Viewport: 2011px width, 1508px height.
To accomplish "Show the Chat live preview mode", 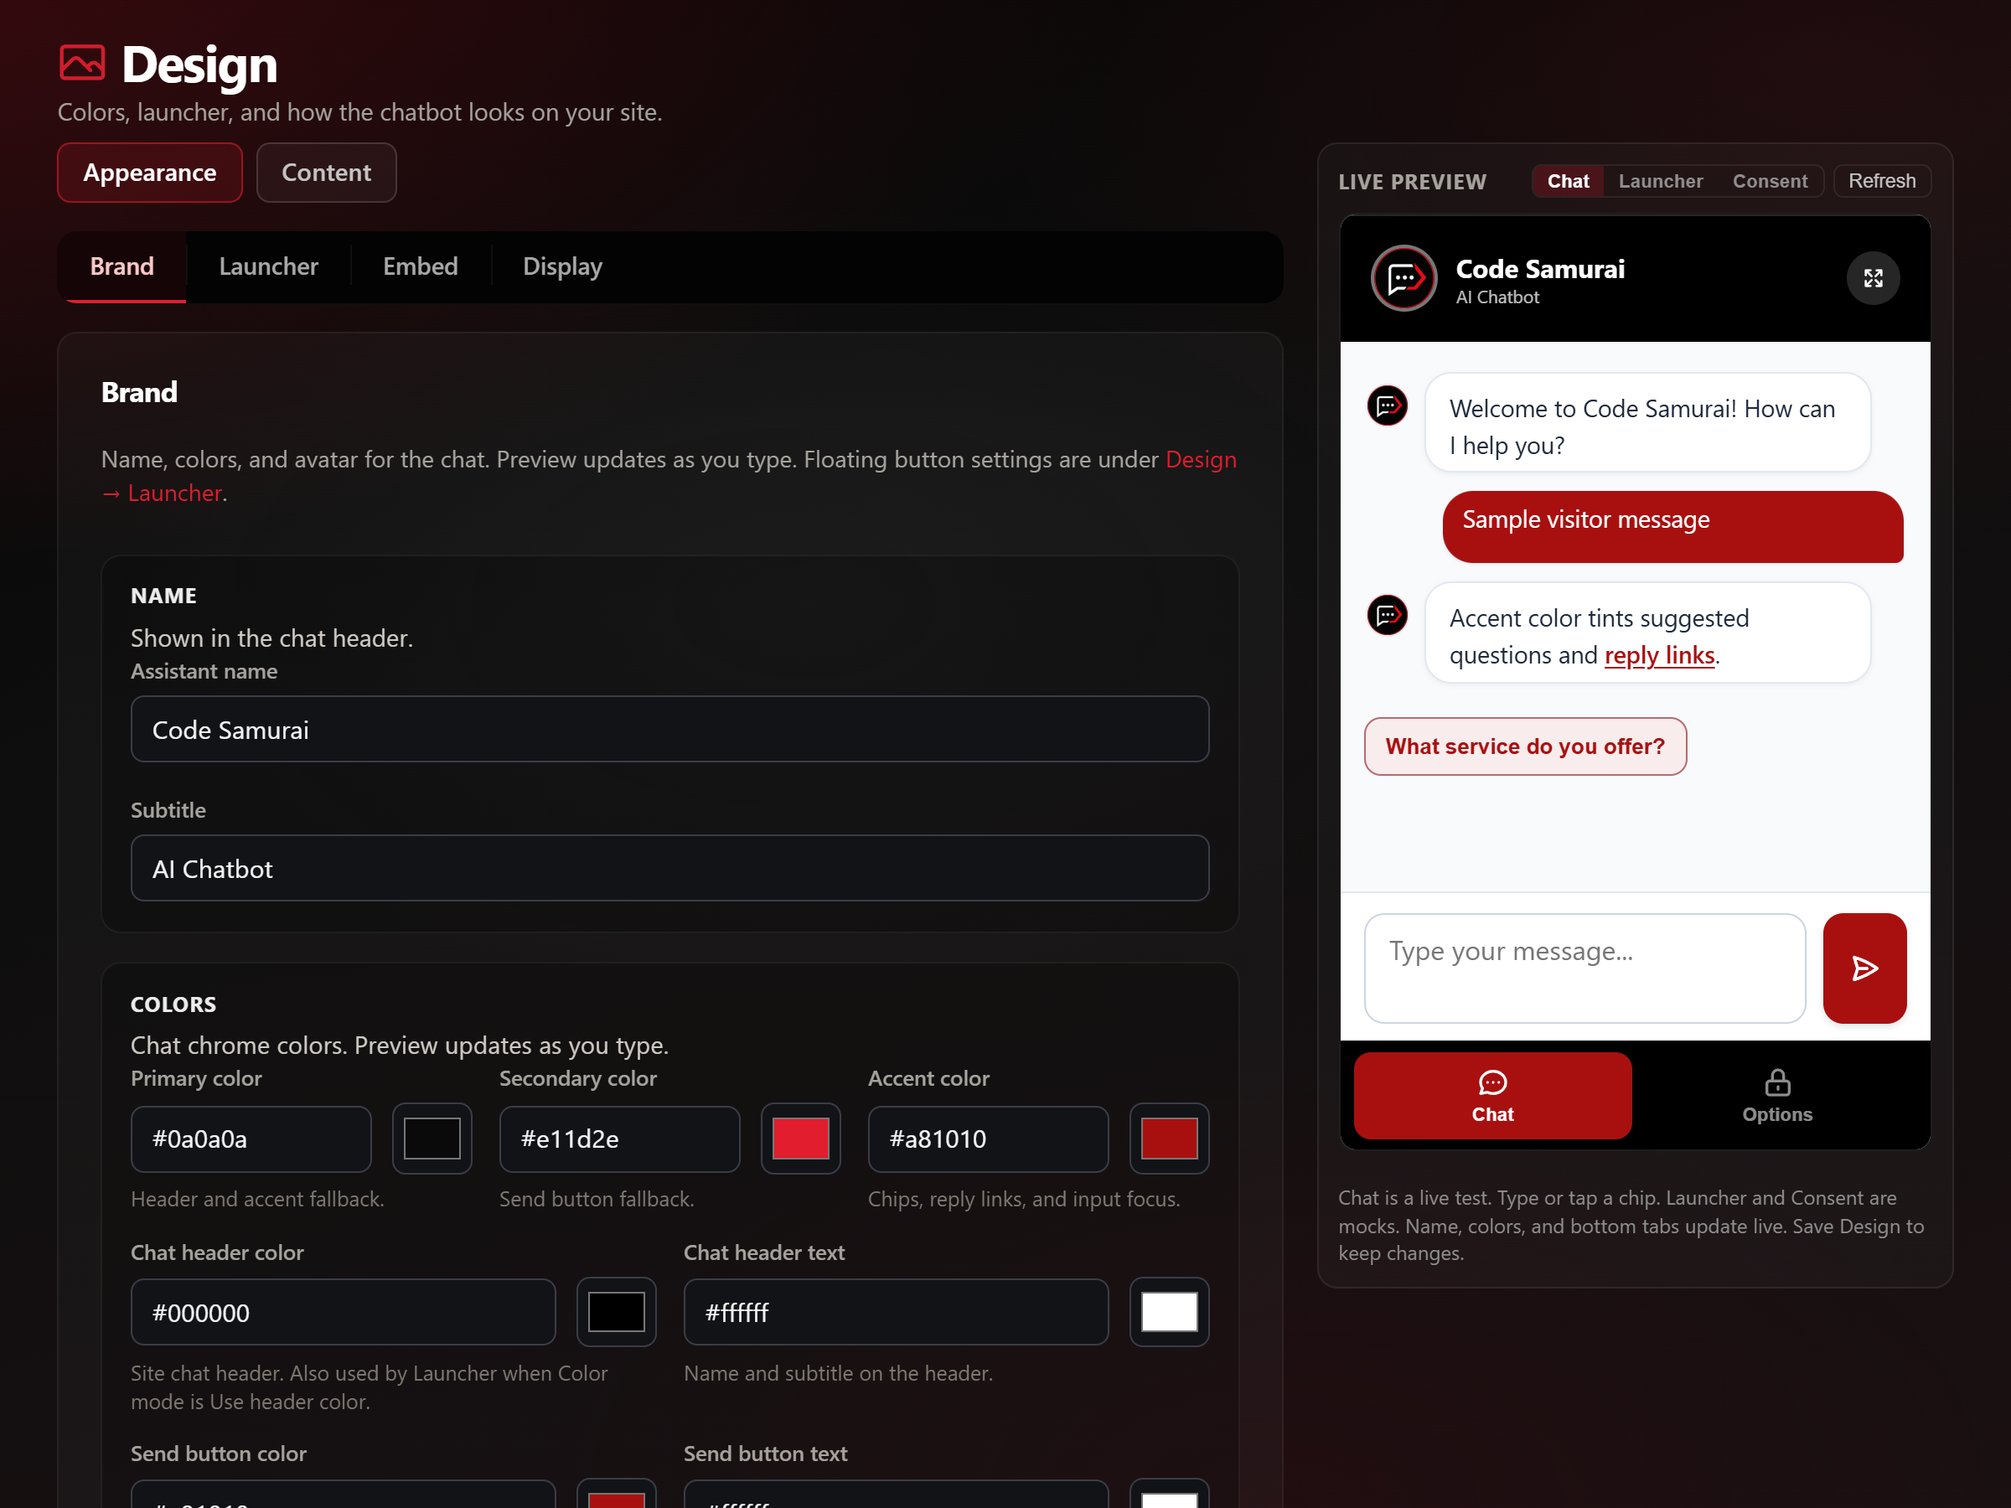I will (1569, 181).
